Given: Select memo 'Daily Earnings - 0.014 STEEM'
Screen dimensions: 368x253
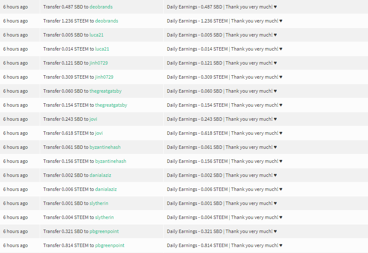Looking at the screenshot, I should pos(197,49).
